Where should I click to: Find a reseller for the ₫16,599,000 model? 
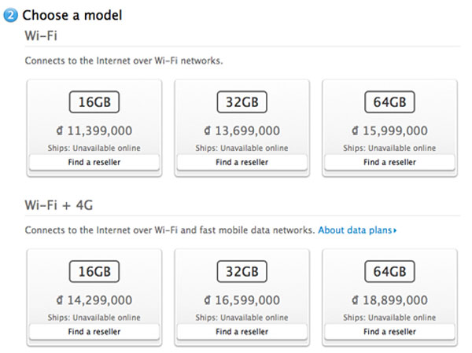(x=242, y=331)
